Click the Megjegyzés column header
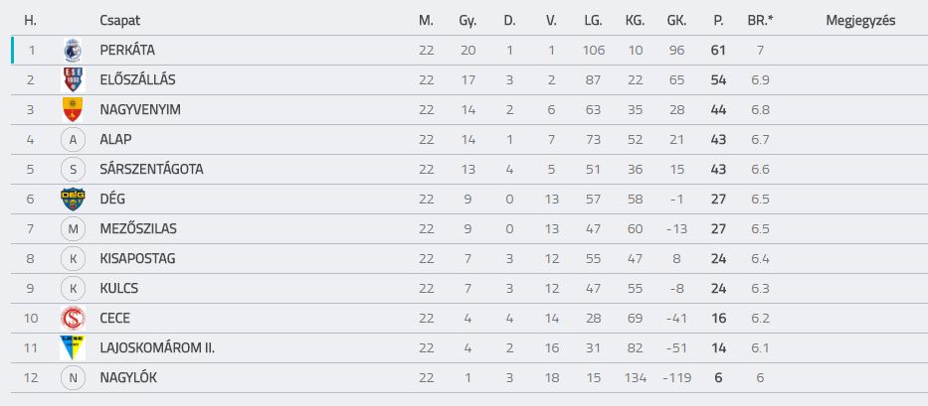Image resolution: width=928 pixels, height=406 pixels. click(860, 21)
